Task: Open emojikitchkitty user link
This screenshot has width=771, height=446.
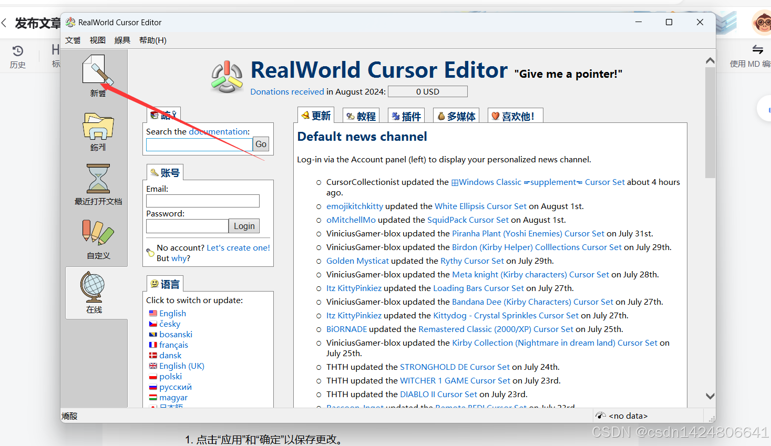Action: click(355, 206)
